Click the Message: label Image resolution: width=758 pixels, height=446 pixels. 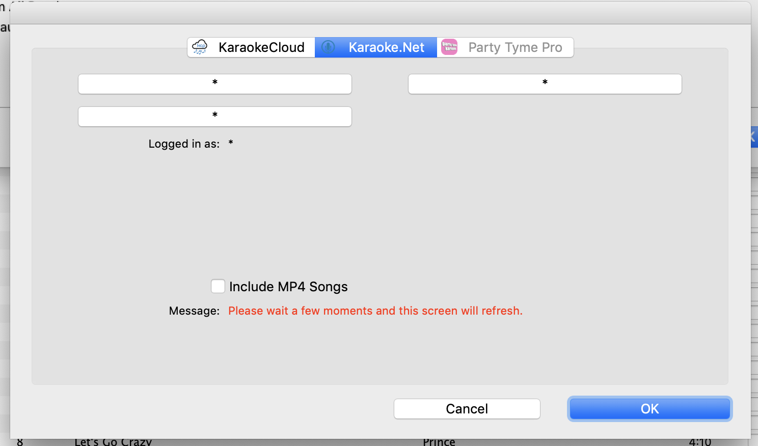coord(194,311)
